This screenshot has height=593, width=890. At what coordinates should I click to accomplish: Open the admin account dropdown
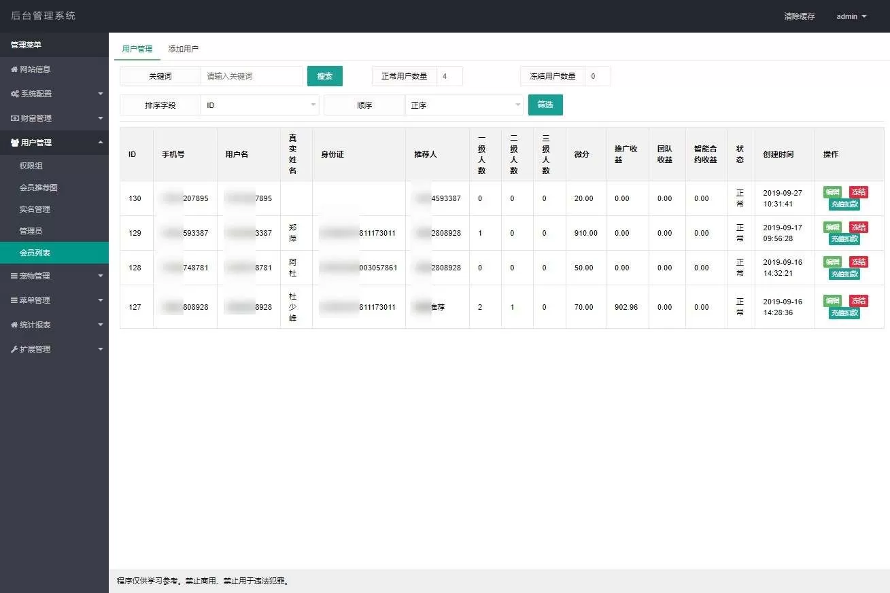(x=851, y=16)
